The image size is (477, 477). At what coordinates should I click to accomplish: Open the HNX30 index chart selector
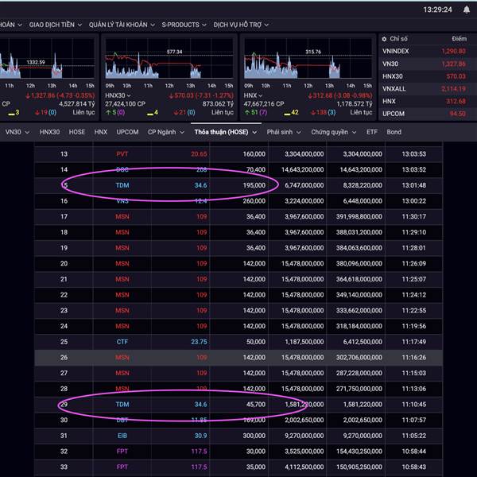(x=118, y=95)
